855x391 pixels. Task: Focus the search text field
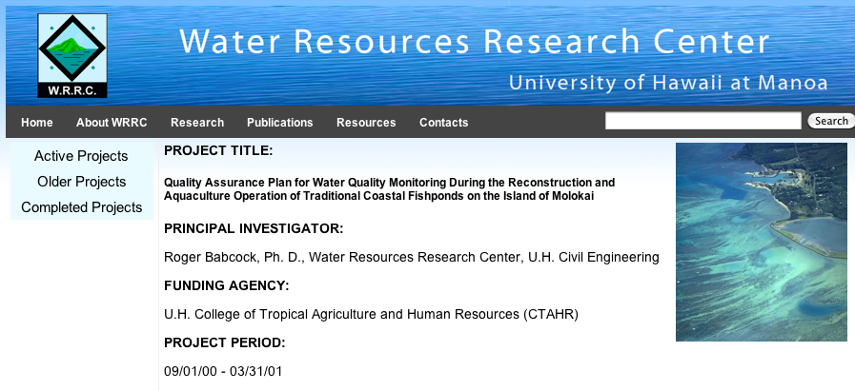click(702, 121)
